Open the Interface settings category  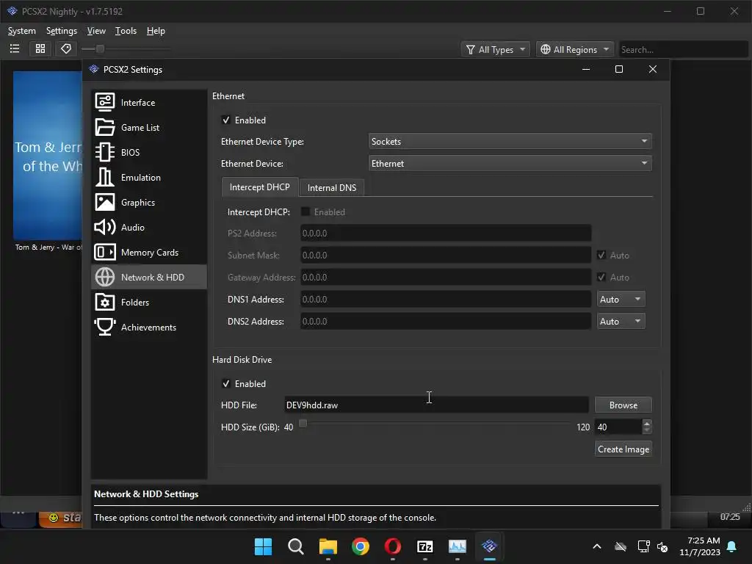(148, 103)
